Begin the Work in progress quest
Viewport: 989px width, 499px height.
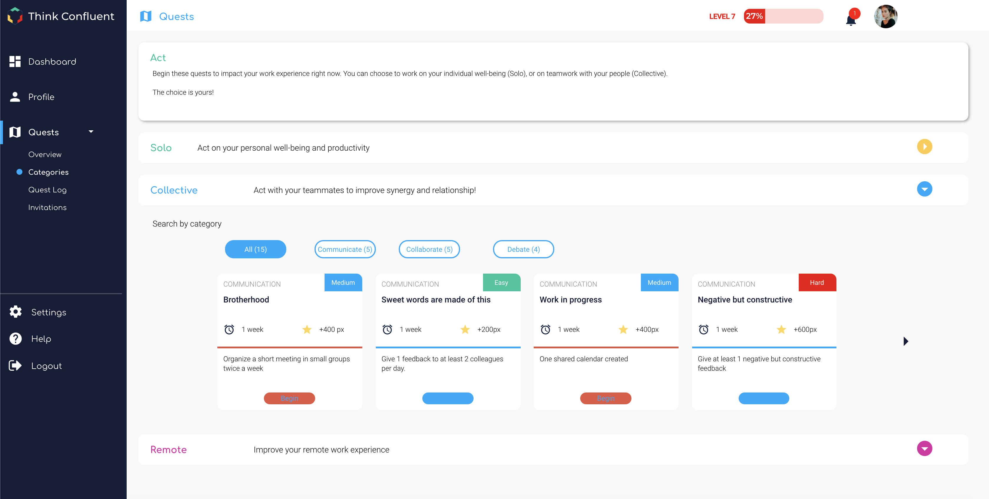click(606, 398)
